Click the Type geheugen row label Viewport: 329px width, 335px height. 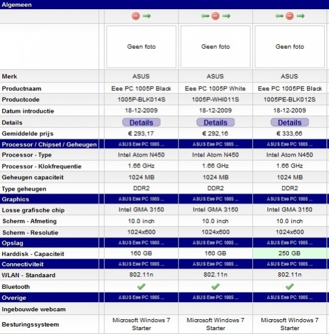(x=24, y=189)
